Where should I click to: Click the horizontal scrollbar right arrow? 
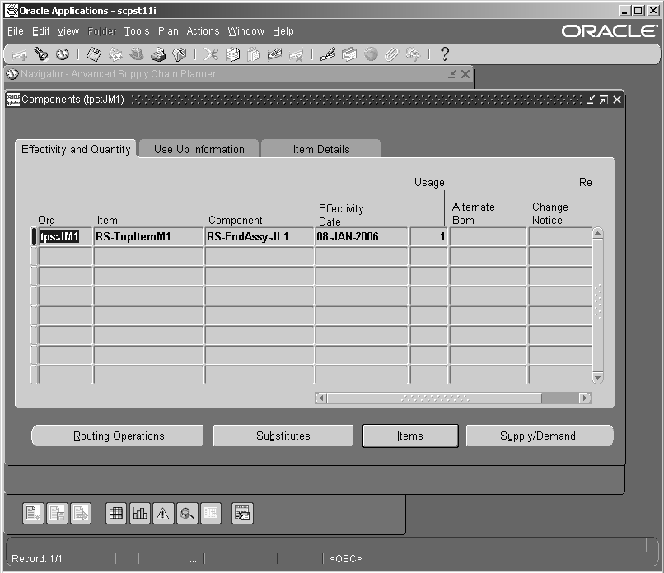585,398
